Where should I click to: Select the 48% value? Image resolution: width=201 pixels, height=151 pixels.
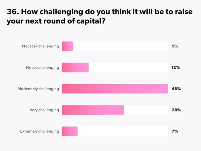pos(176,89)
